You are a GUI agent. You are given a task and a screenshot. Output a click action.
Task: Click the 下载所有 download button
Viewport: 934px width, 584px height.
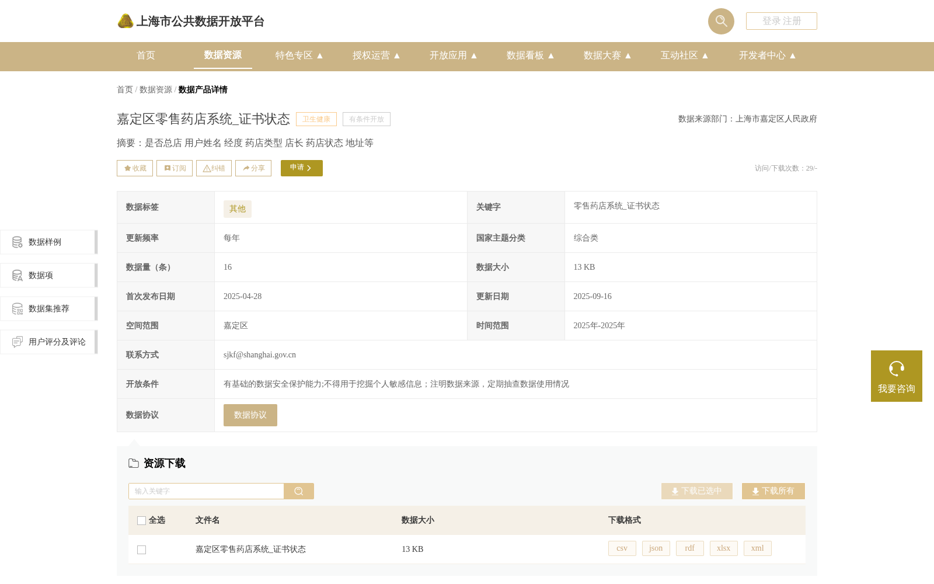(773, 491)
